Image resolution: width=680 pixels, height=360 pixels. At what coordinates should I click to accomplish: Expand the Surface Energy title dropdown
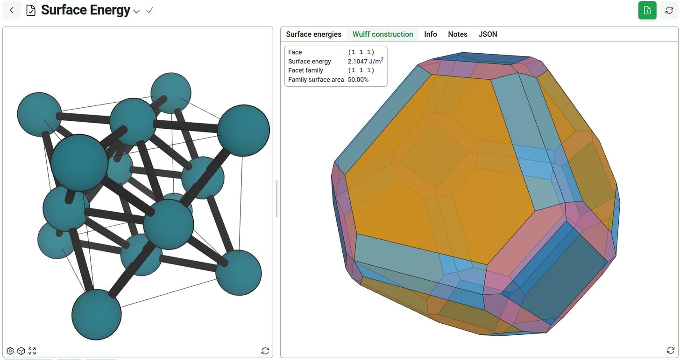[136, 11]
